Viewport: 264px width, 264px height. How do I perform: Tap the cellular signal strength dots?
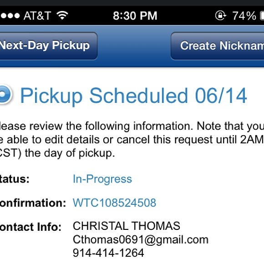pos(10,15)
